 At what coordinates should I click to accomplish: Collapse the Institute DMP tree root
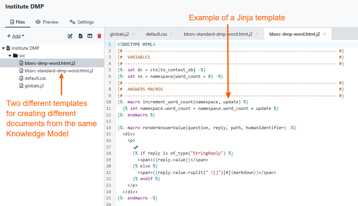pos(3,48)
